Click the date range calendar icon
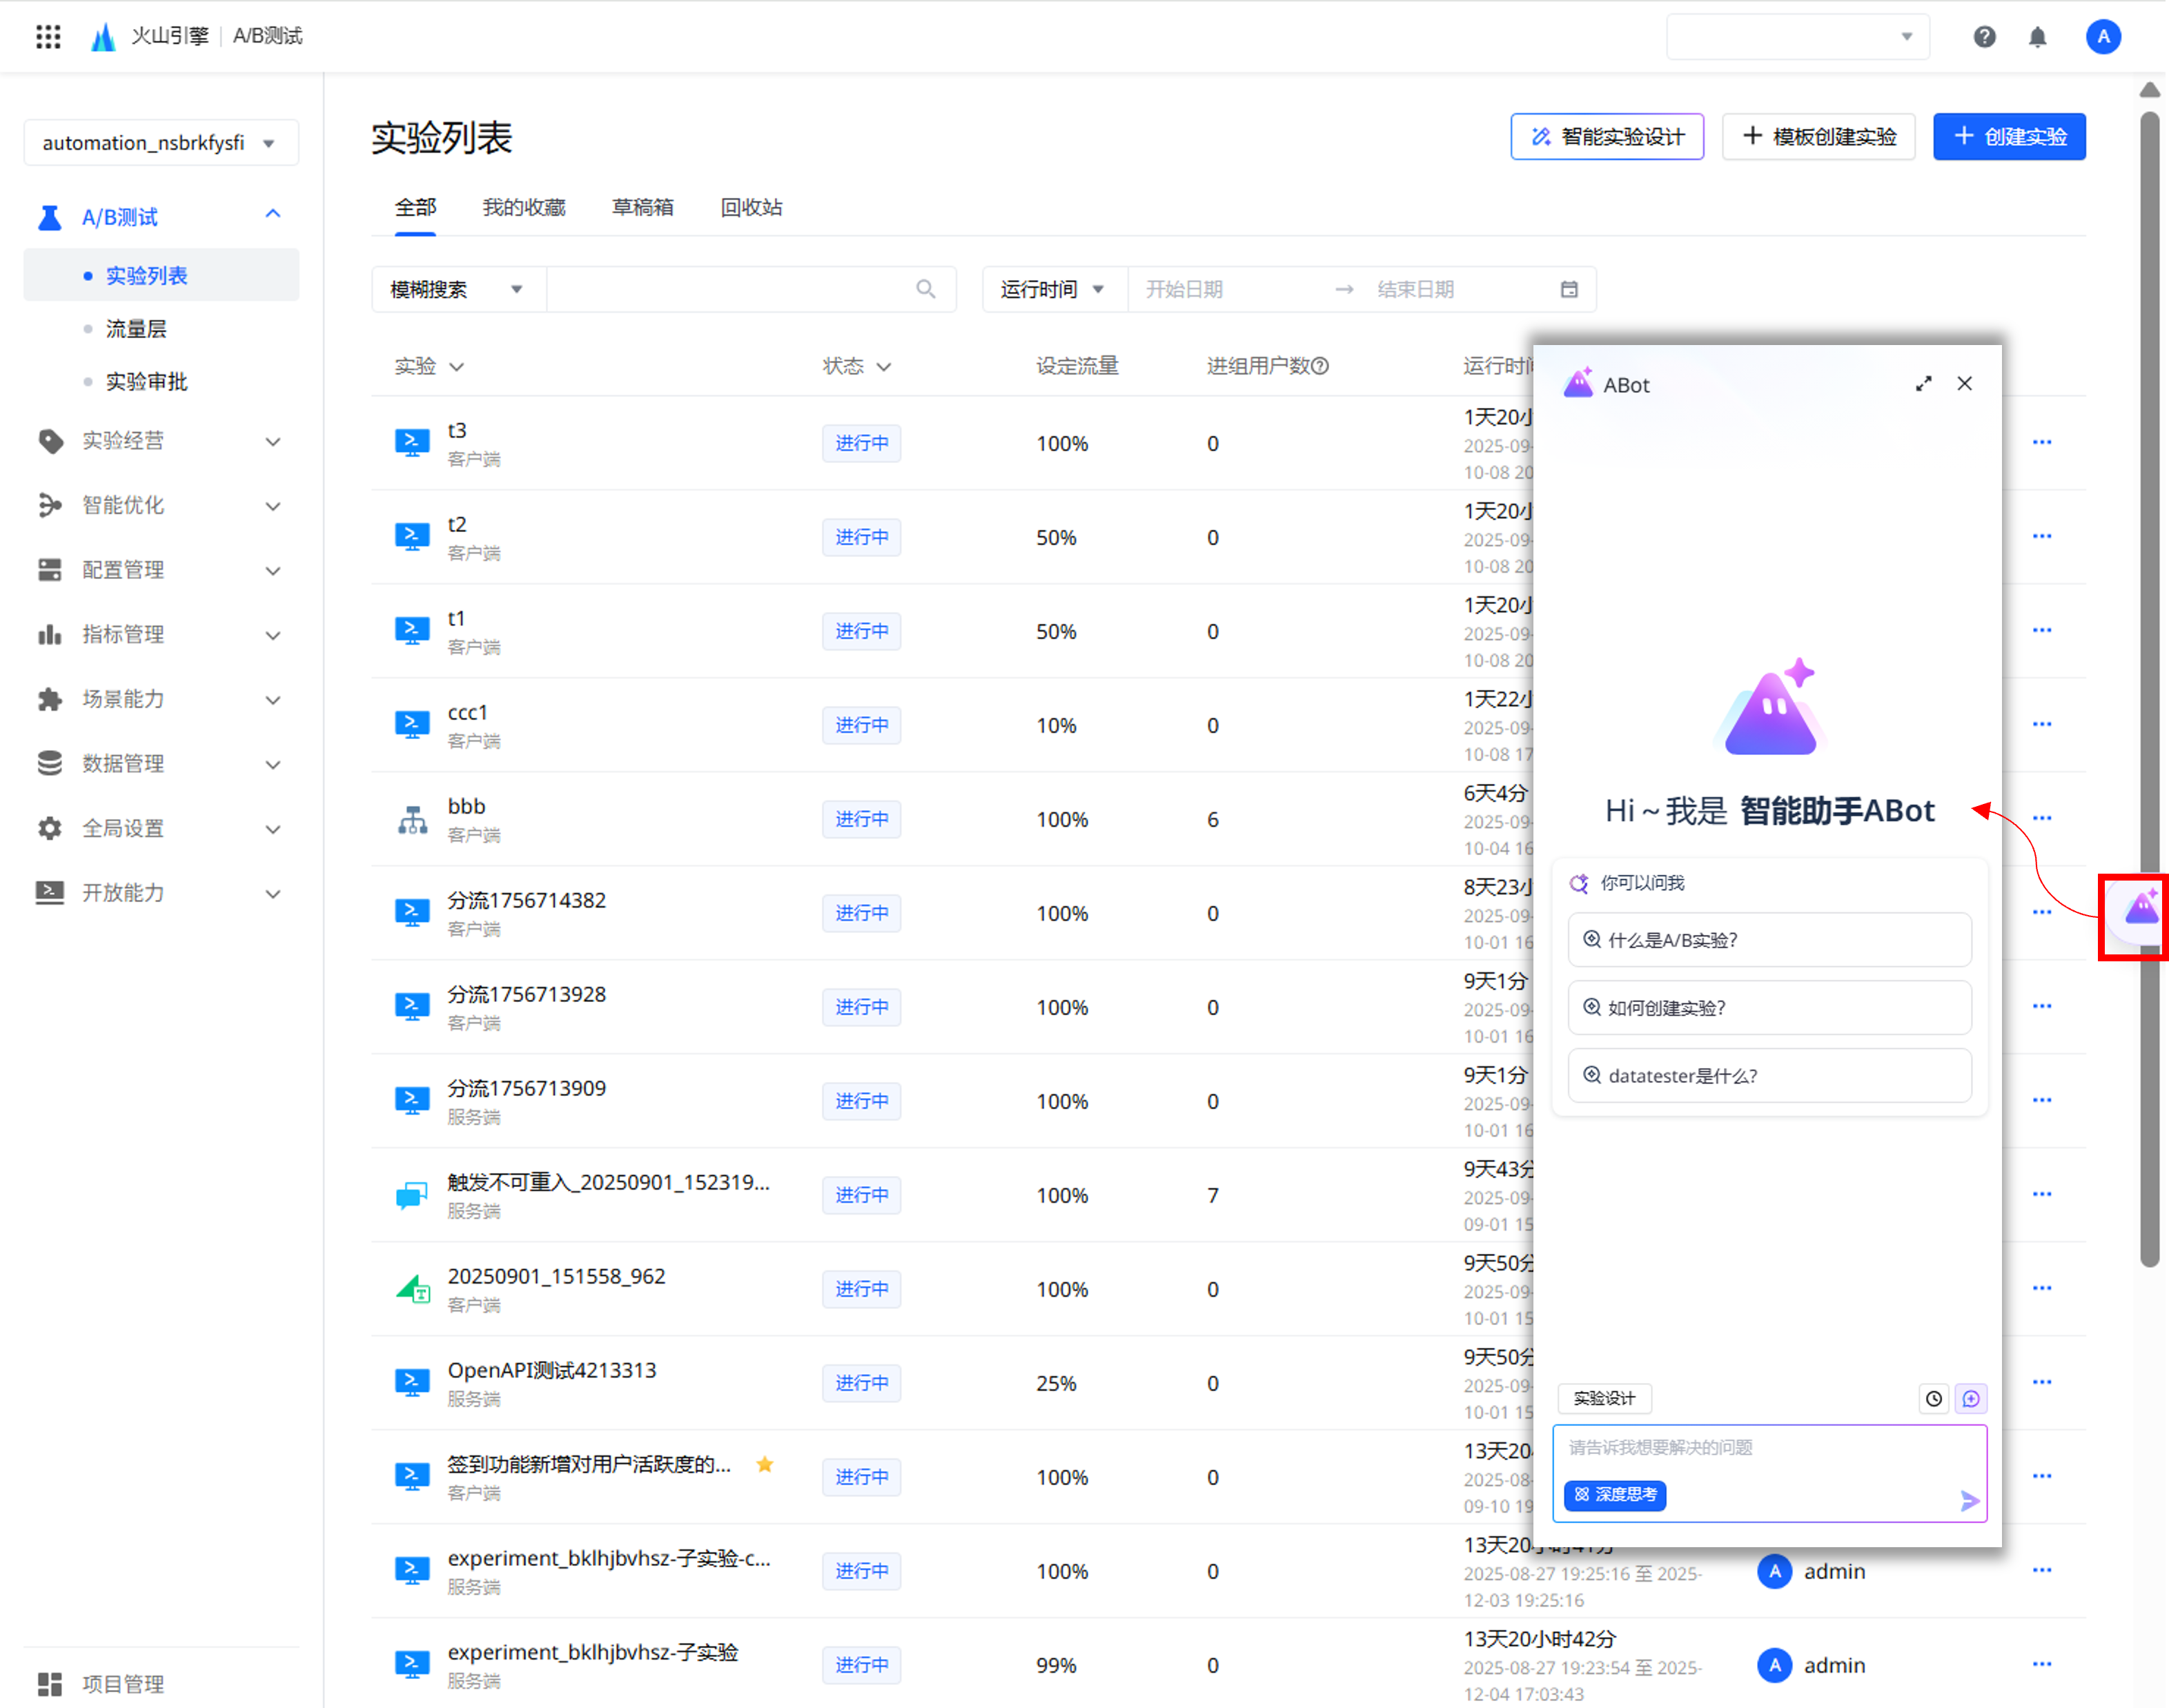 click(x=1569, y=289)
